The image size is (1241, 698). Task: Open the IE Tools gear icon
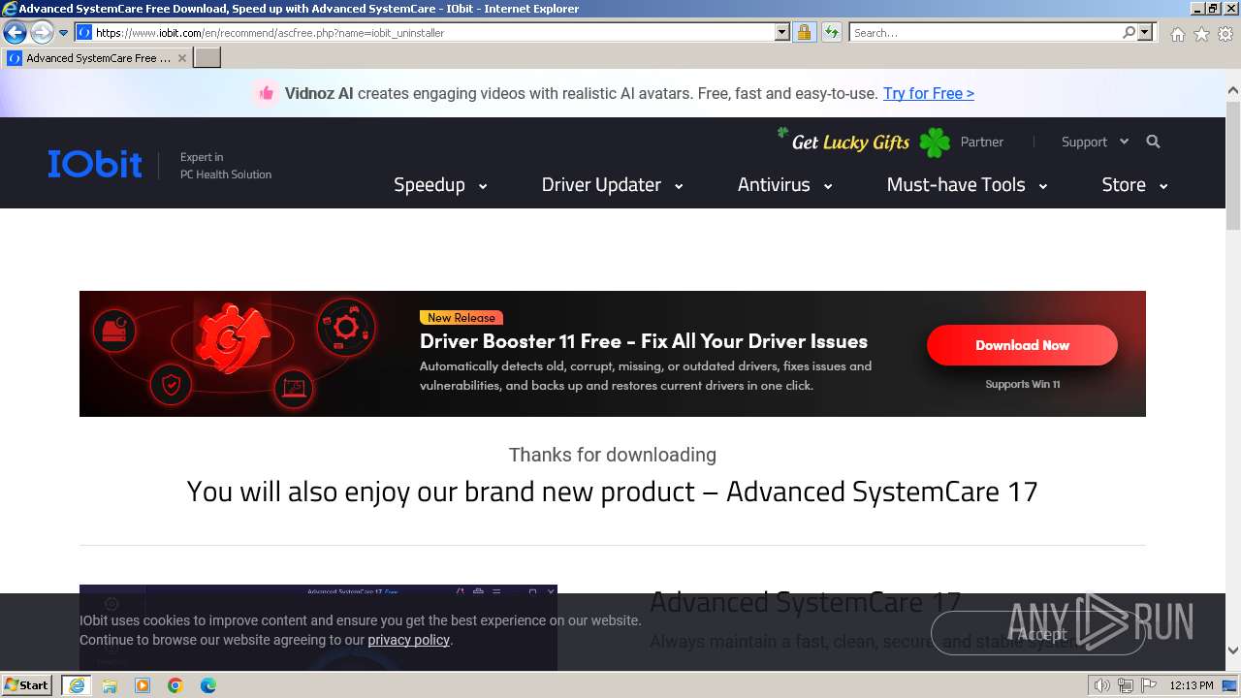pos(1225,34)
